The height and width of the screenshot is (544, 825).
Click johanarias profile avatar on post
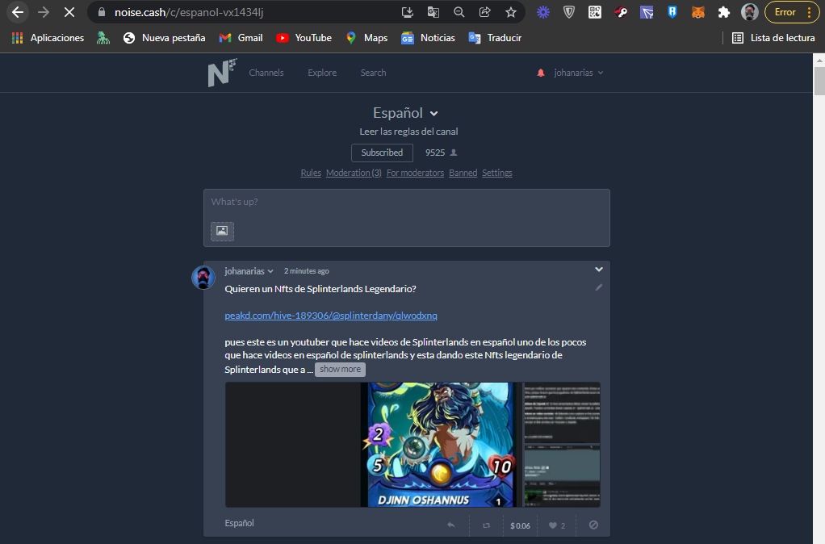pyautogui.click(x=203, y=278)
